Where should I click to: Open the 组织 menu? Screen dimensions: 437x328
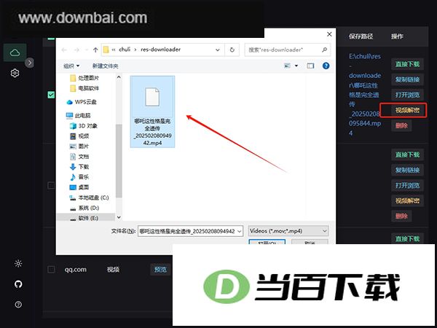pos(71,66)
